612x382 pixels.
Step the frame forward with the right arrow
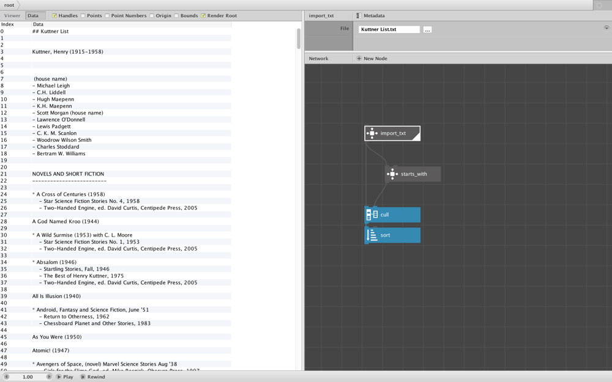pyautogui.click(x=49, y=377)
